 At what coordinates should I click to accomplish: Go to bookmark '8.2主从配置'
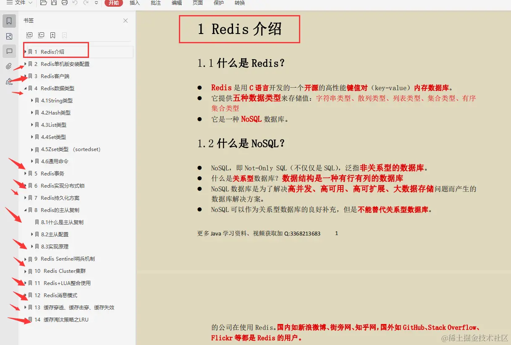click(x=55, y=234)
